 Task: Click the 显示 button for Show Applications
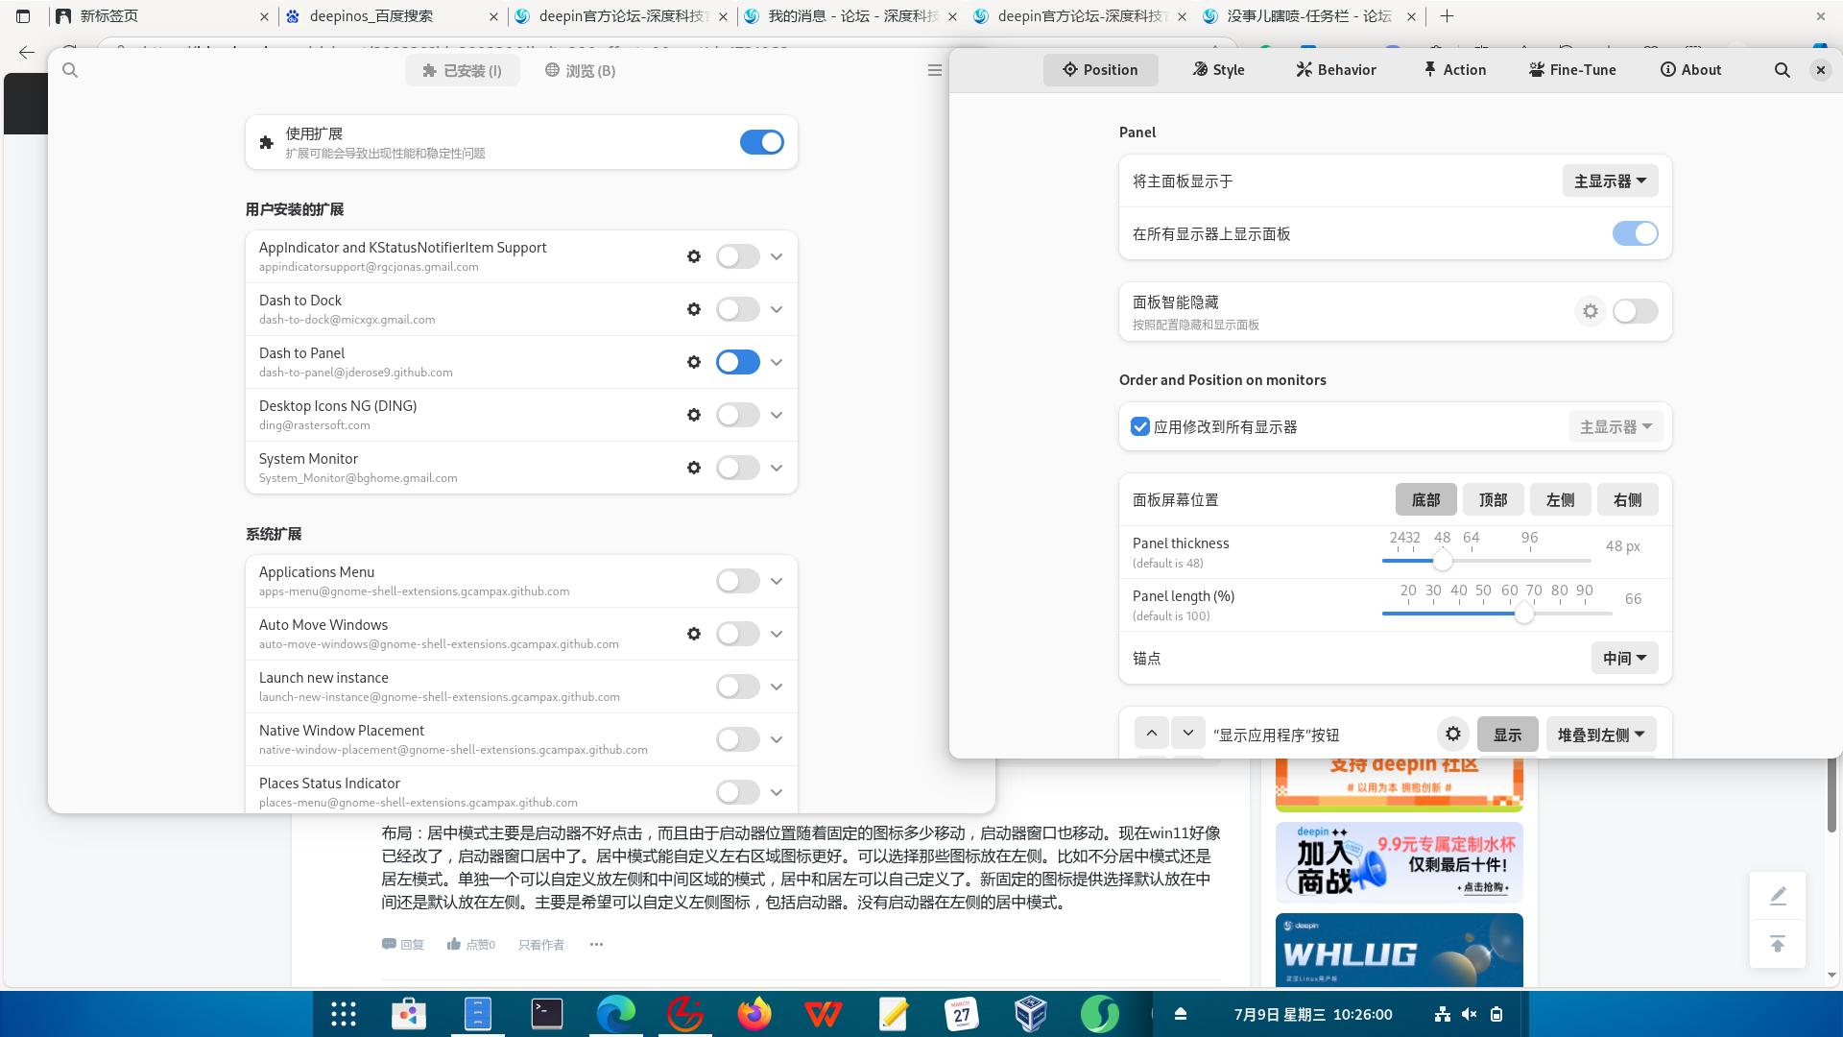1507,735
